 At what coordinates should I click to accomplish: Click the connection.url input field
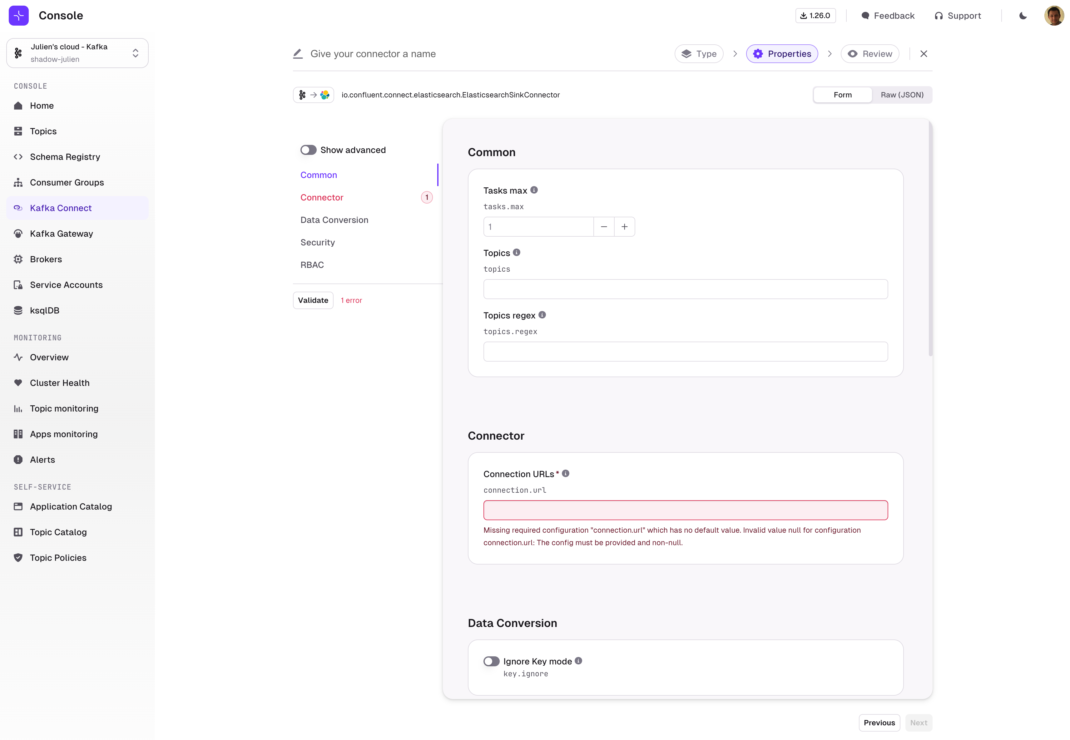tap(686, 510)
